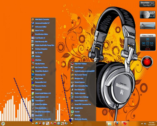The width and height of the screenshot is (157, 126).
Task: Open the weather gadget
Action: 147,14
